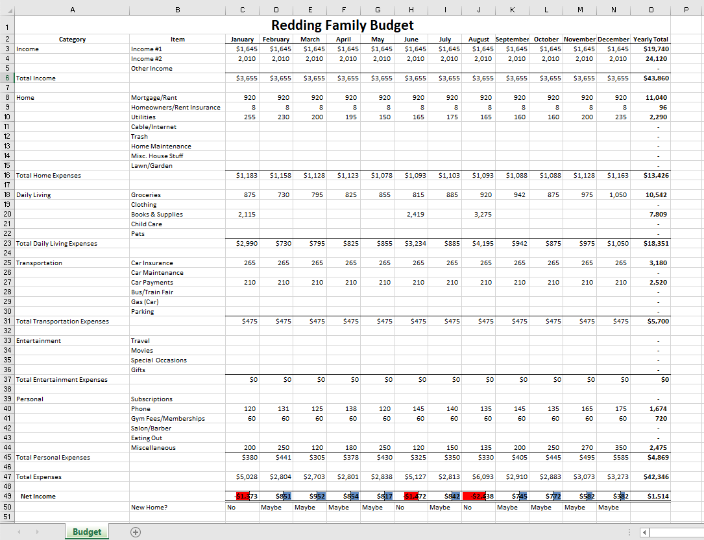Select column A header
The image size is (704, 540).
72,10
